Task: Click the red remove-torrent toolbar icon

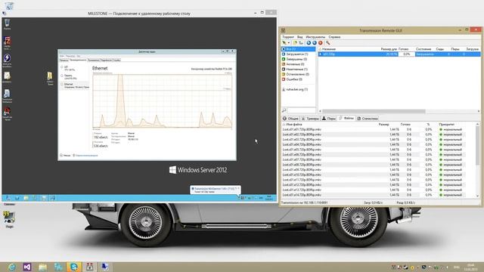Action: point(321,43)
